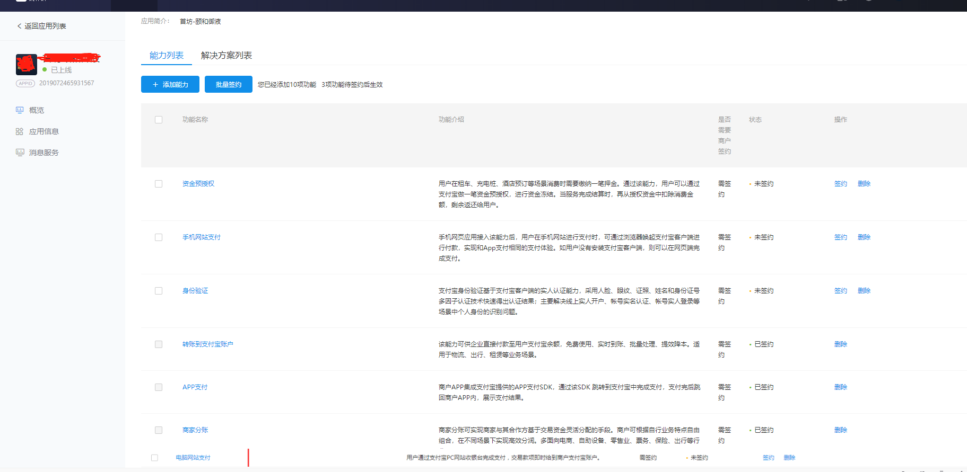Click 签约 for 电脑网站支付

point(769,458)
